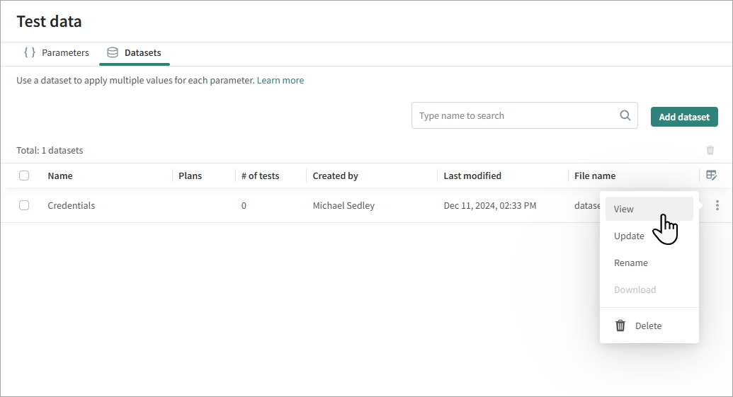Choose Rename from the context menu

pos(630,263)
